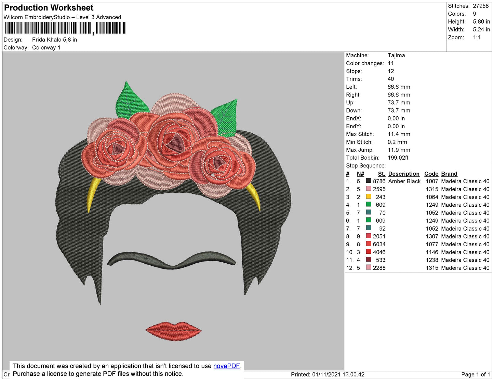The image size is (494, 381).
Task: Click the stitch count 8786
Action: (379, 181)
